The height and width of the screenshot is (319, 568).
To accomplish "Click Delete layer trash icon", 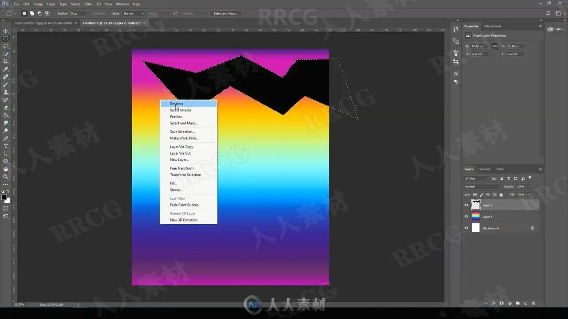I will pos(533,303).
